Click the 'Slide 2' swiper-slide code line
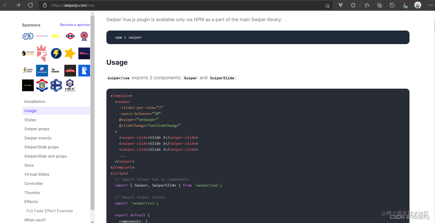This screenshot has height=223, width=435. click(x=159, y=144)
